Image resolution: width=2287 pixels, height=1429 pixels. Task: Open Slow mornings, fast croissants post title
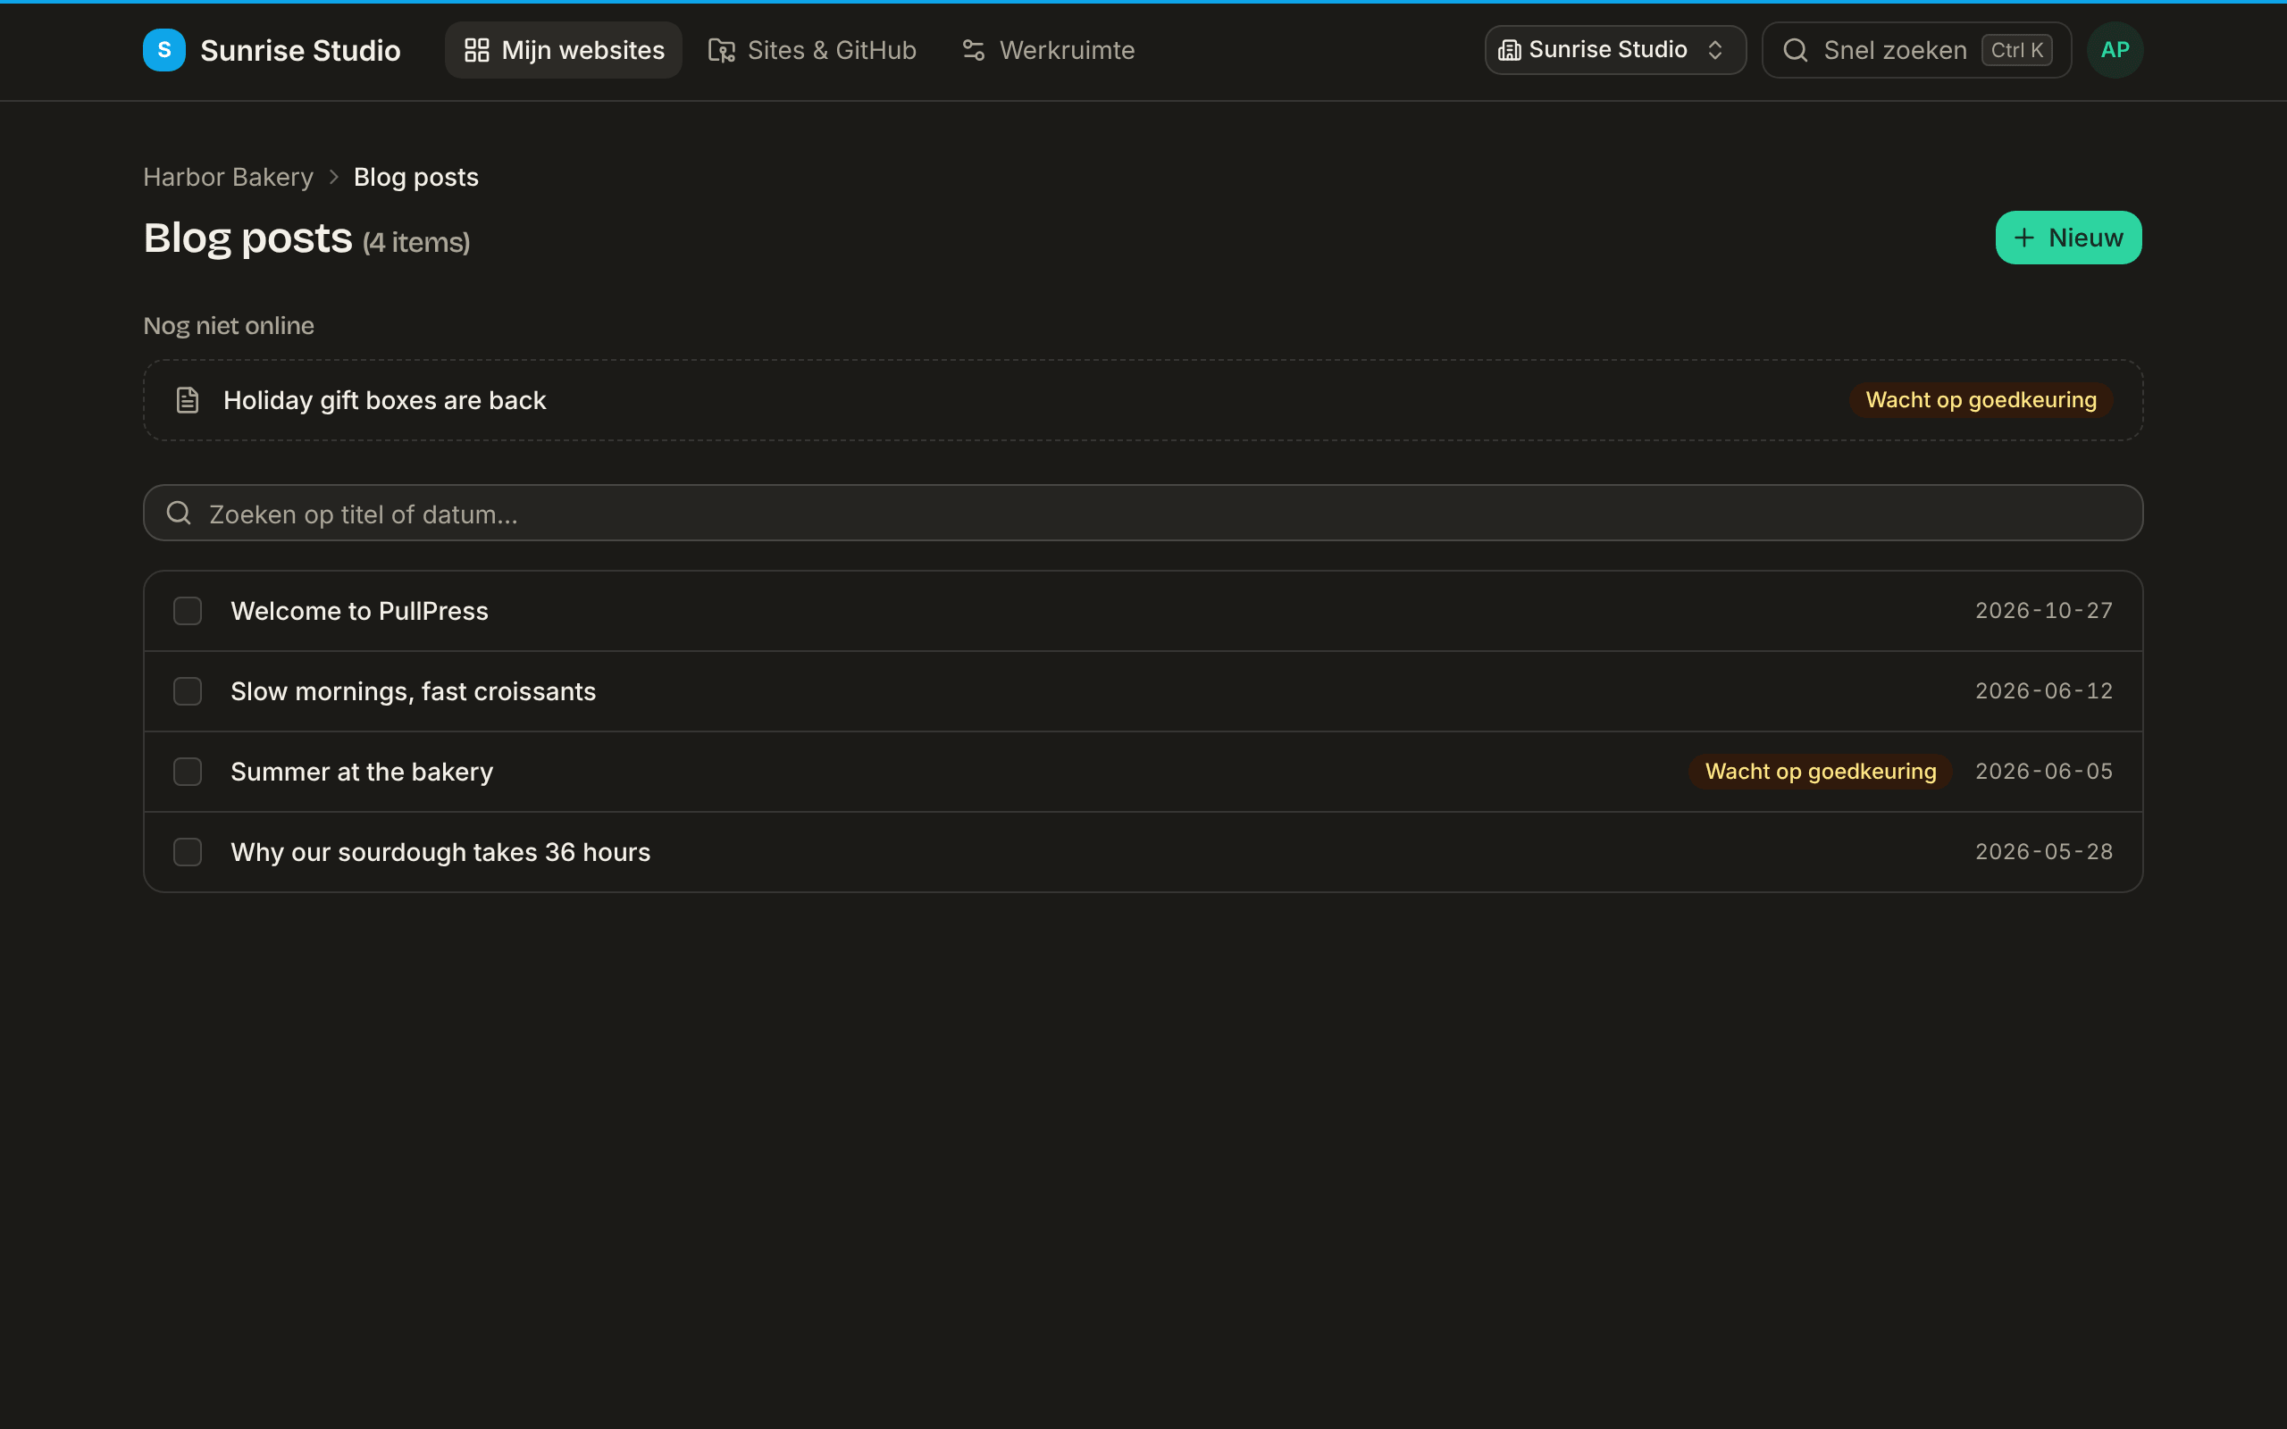tap(413, 691)
